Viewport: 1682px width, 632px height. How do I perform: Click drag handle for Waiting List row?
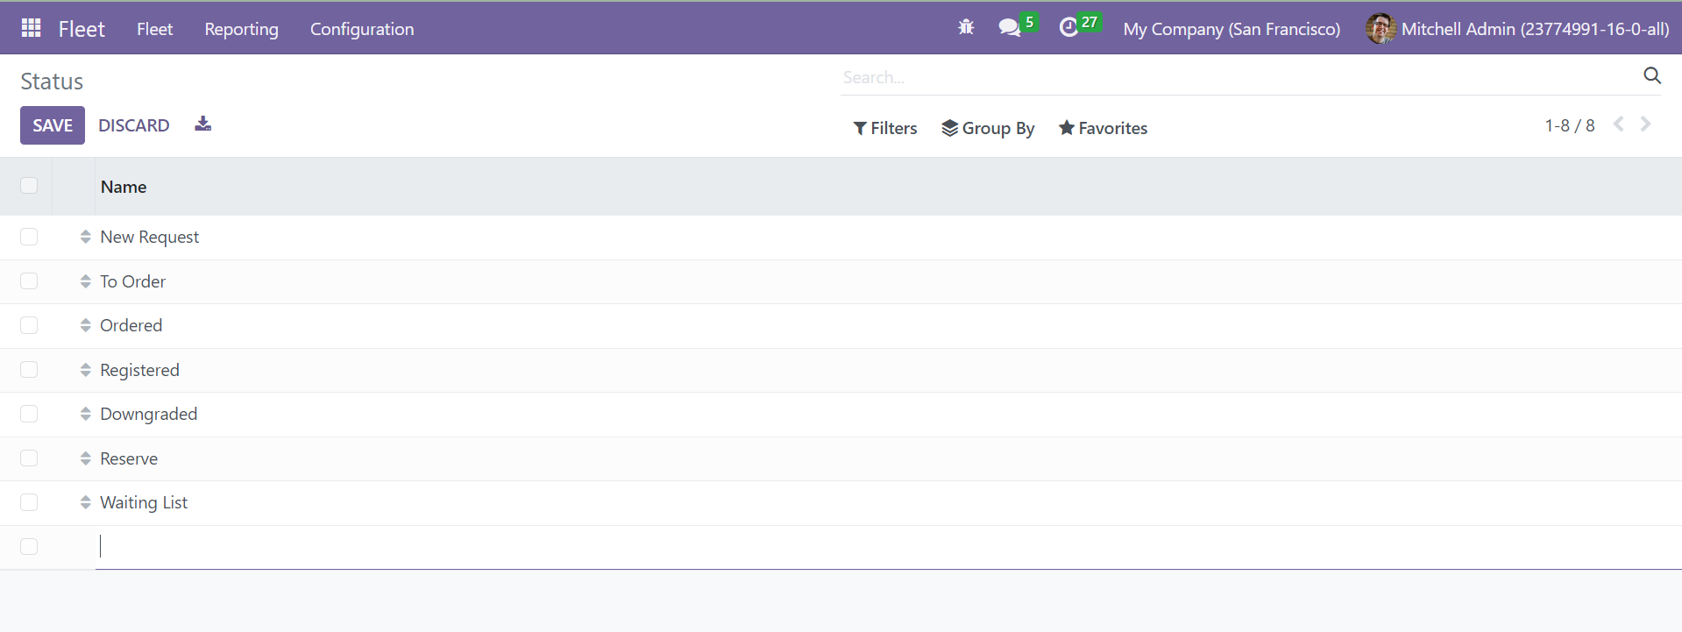point(85,502)
